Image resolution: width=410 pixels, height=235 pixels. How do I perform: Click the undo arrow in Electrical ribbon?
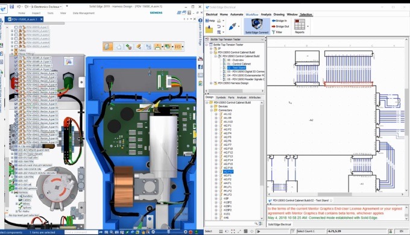[219, 27]
